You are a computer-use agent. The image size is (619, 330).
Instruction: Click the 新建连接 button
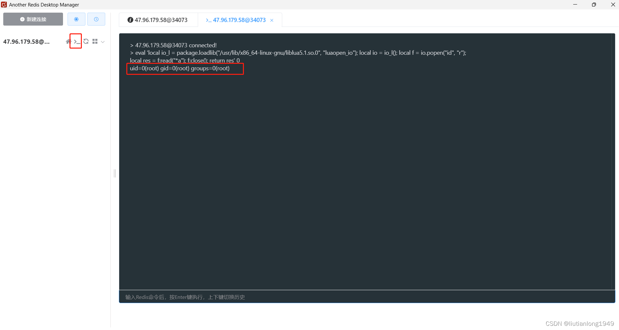point(33,19)
